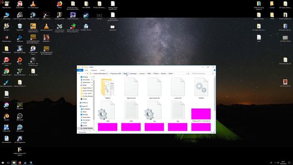Select Counter-Strike Global Offensive shortcut
Viewport: 293px width, 165px height.
pyautogui.click(x=33, y=27)
